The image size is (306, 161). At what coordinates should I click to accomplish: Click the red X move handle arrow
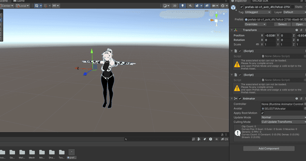click(x=77, y=68)
